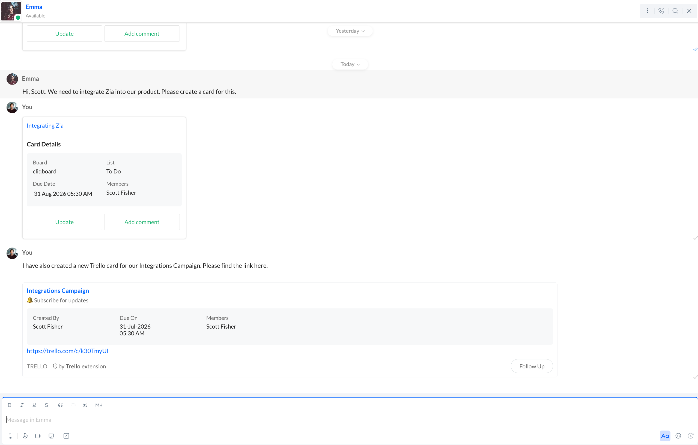Click the opening quote marks formatting icon
The image size is (698, 445).
point(60,405)
